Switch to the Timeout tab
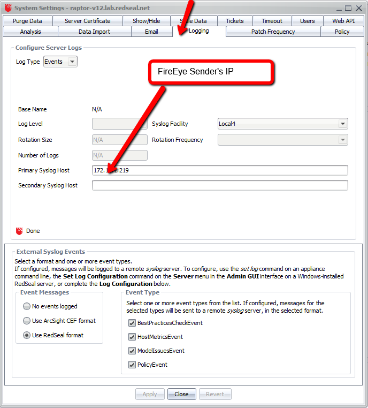Image resolution: width=368 pixels, height=408 pixels. tap(272, 21)
